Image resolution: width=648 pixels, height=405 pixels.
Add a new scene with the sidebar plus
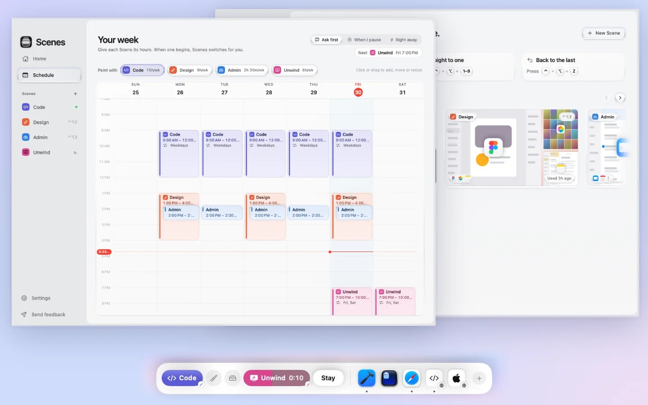point(76,94)
